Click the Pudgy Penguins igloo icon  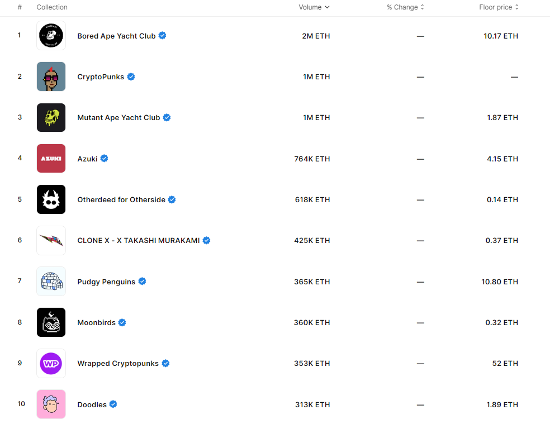tap(51, 282)
